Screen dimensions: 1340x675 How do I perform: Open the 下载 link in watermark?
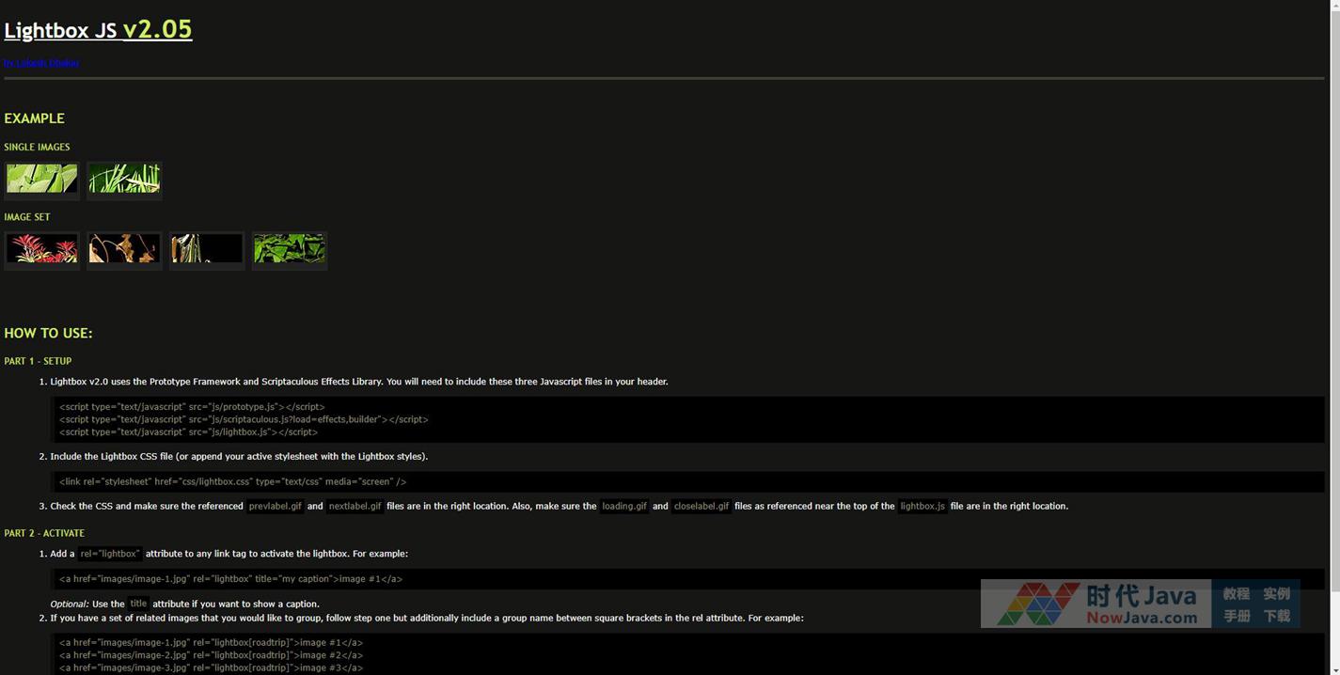1276,617
